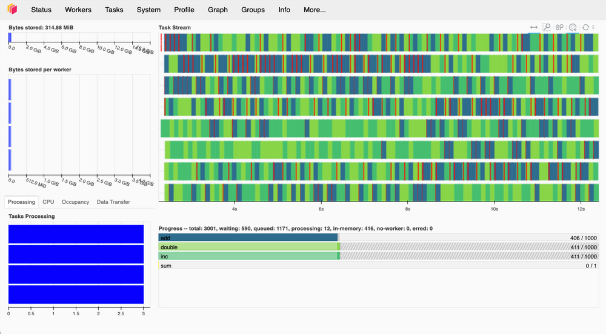
Task: Click the add progress bar
Action: (x=248, y=238)
